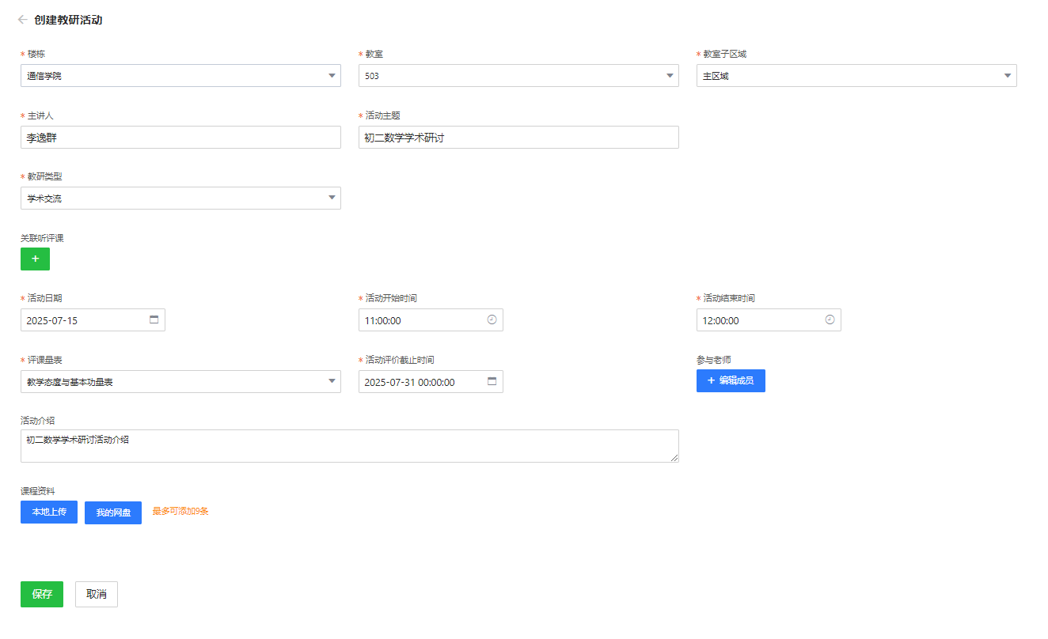The image size is (1048, 639).
Task: Focus the 活动主题 text field
Action: (518, 138)
